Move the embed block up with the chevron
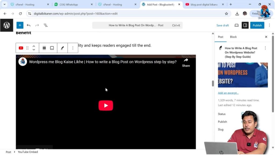The image size is (275, 155). pos(34,46)
